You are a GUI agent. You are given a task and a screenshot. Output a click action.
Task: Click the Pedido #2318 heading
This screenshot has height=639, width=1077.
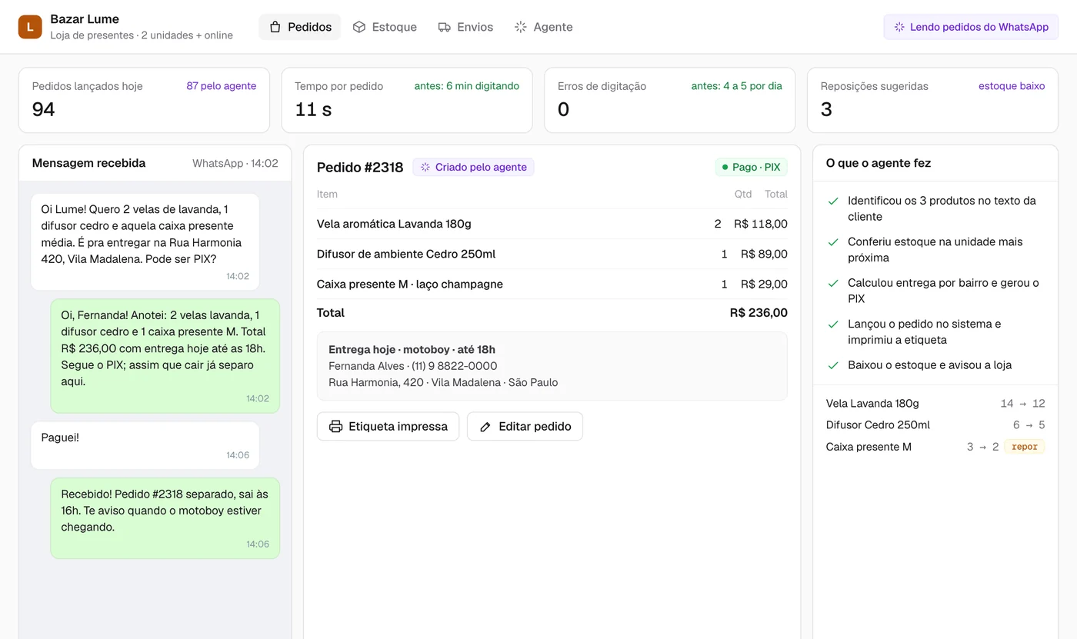tap(360, 168)
